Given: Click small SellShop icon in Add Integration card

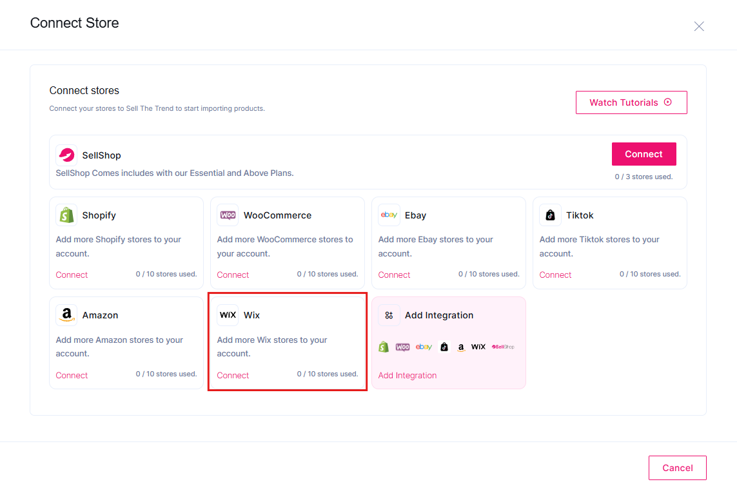Looking at the screenshot, I should click(x=503, y=347).
